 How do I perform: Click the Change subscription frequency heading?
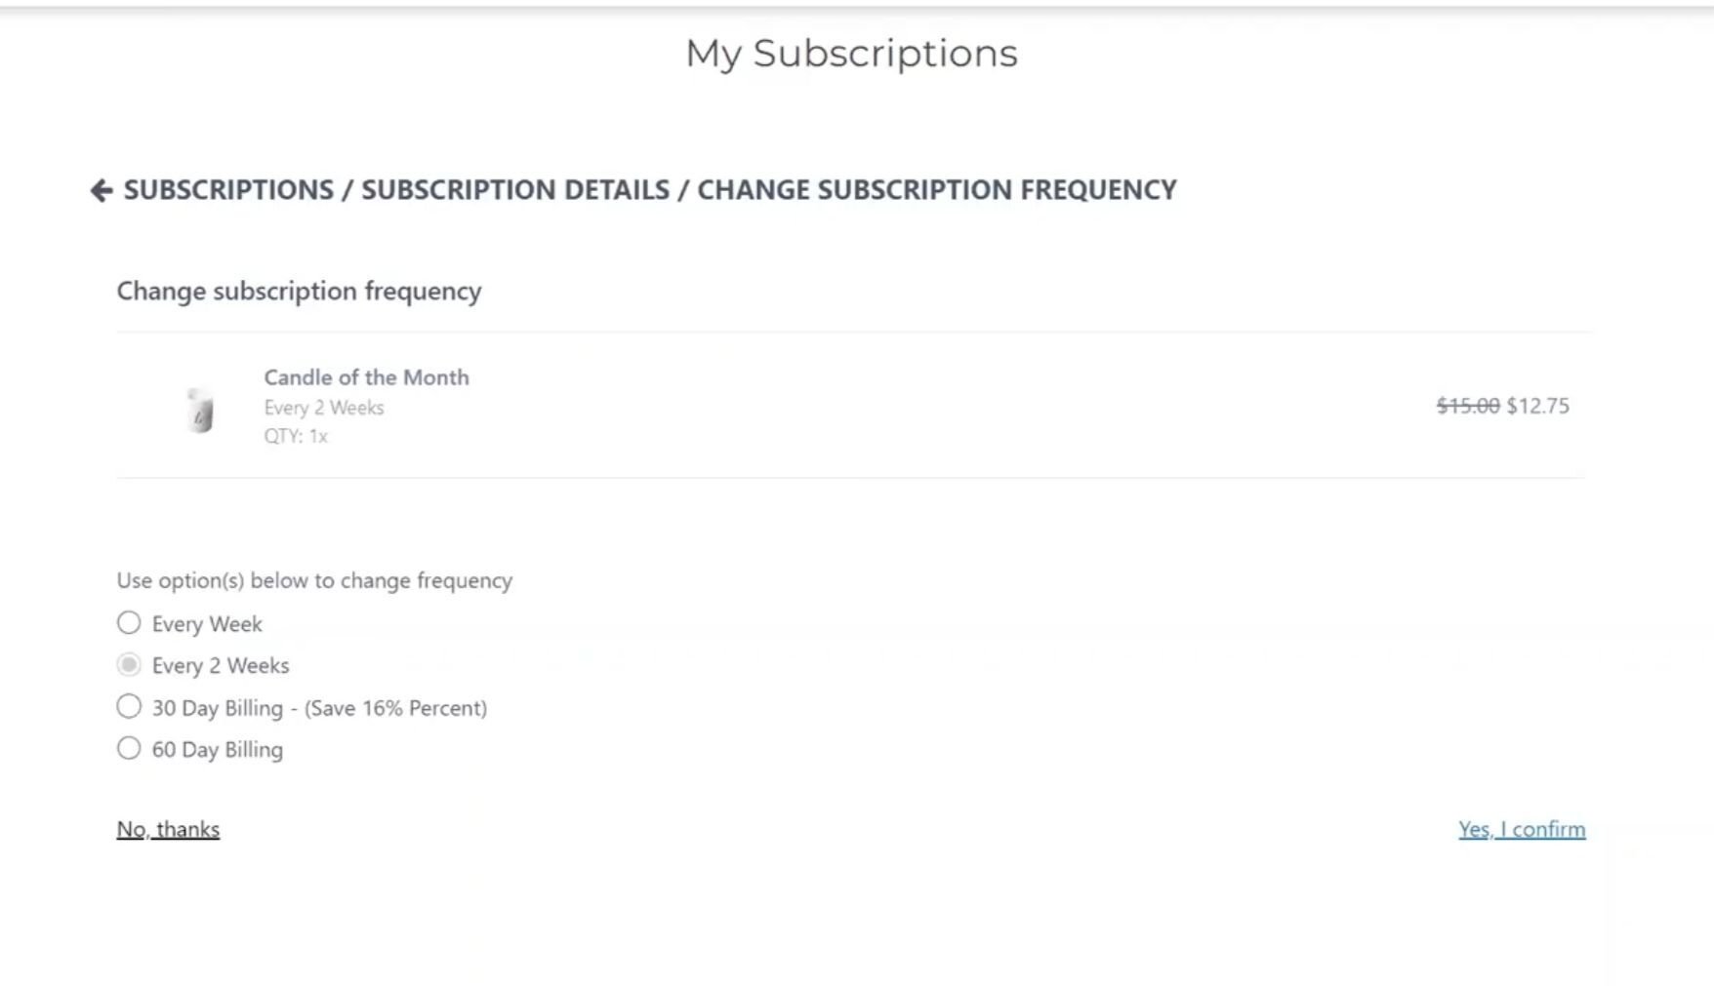[299, 291]
